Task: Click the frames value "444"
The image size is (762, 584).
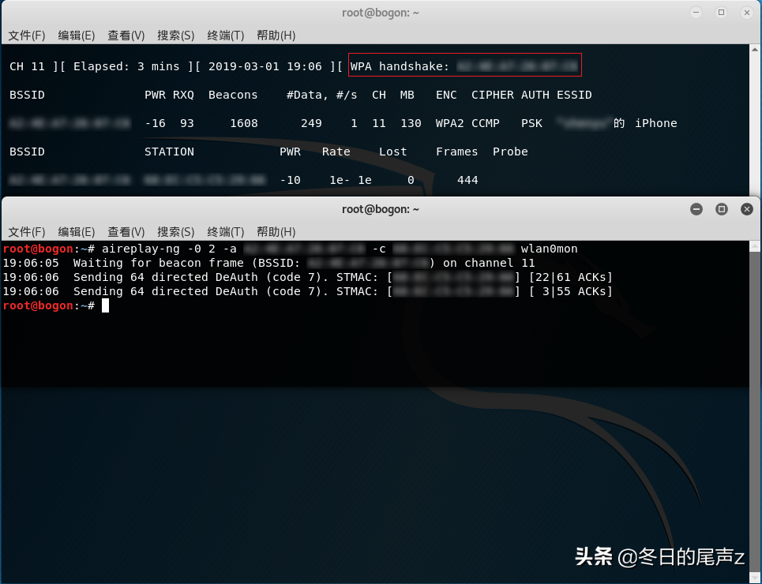Action: coord(467,180)
